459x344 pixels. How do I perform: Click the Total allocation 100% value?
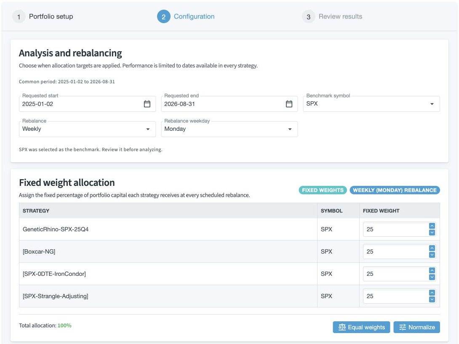tap(64, 325)
